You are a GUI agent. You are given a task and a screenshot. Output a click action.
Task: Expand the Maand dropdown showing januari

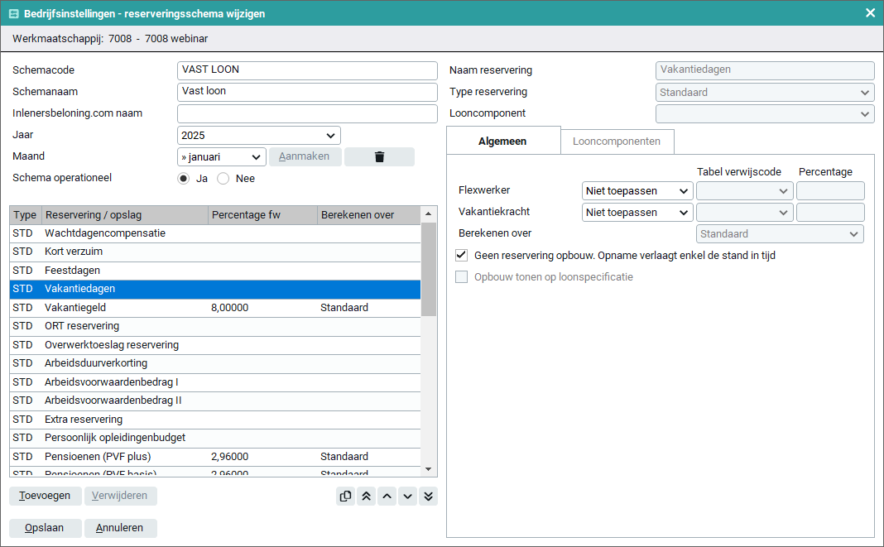(221, 157)
